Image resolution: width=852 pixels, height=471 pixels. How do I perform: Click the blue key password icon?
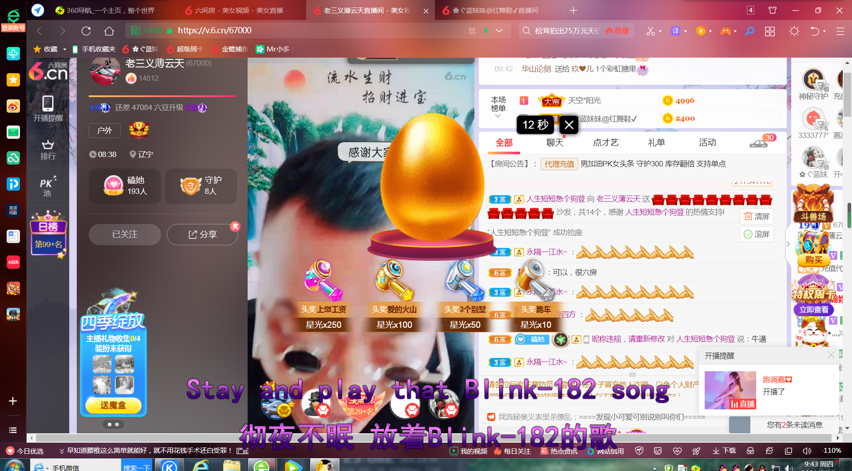(x=749, y=31)
